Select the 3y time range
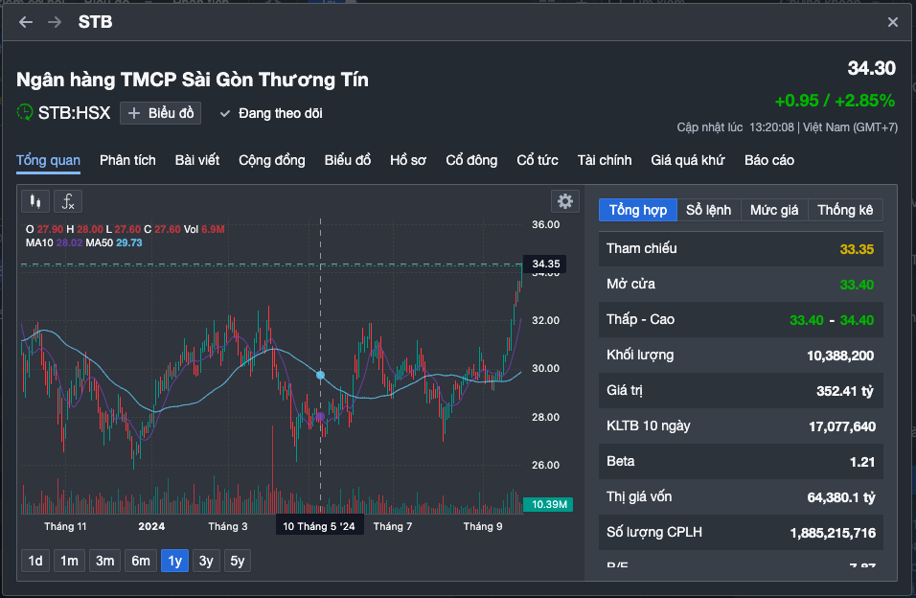Viewport: 916px width, 598px height. tap(206, 562)
